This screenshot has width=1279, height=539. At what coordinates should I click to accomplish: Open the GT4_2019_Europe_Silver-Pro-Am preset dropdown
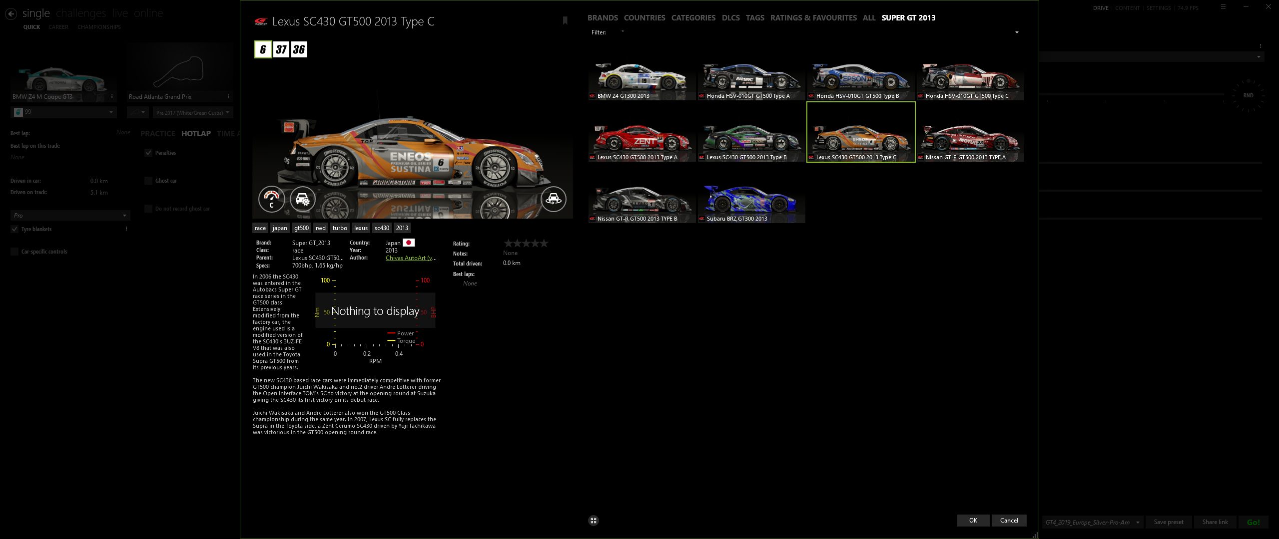pyautogui.click(x=1093, y=522)
